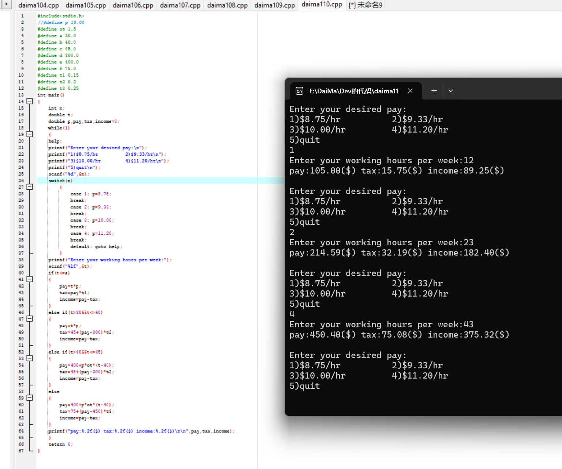Image resolution: width=562 pixels, height=469 pixels.
Task: Open the daima109.cpp tab
Action: (274, 5)
